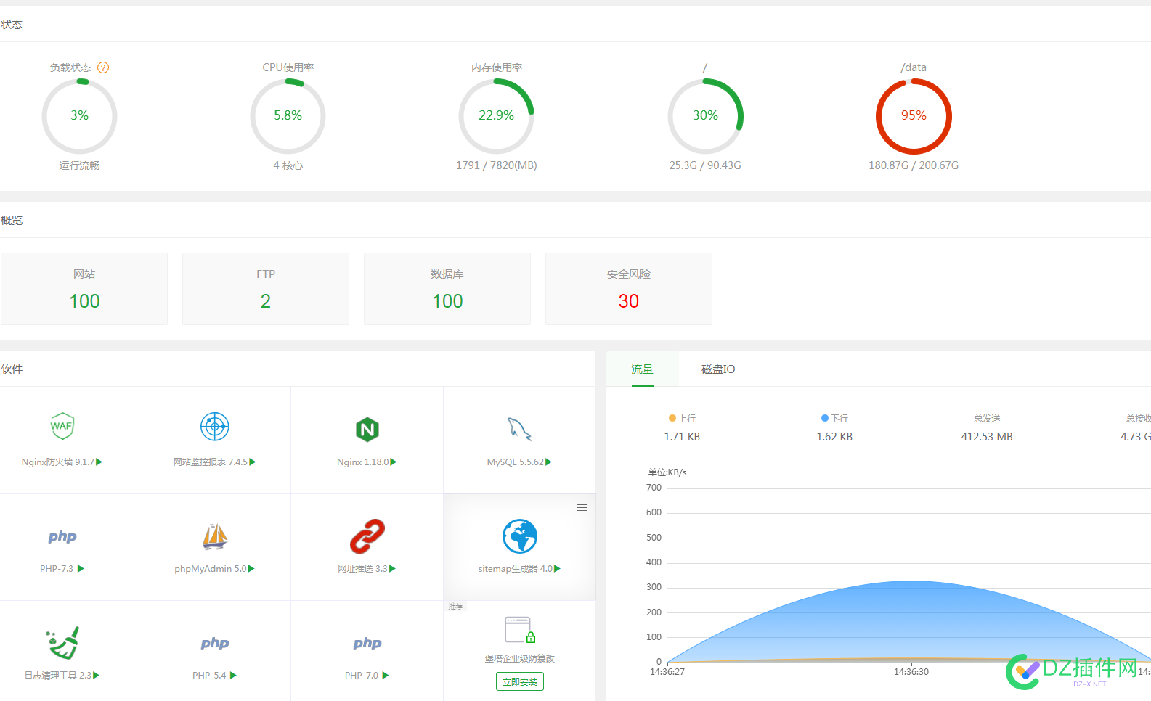Click the blue traffic area chart
The height and width of the screenshot is (701, 1151).
click(909, 621)
